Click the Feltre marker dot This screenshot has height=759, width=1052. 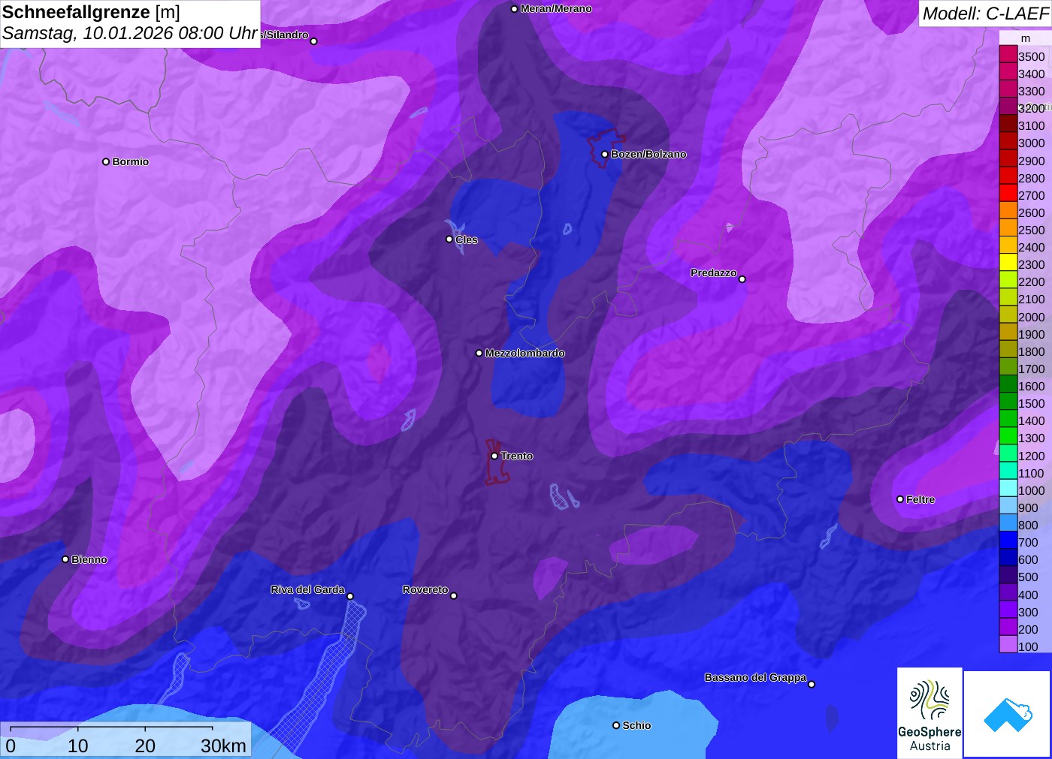(900, 499)
